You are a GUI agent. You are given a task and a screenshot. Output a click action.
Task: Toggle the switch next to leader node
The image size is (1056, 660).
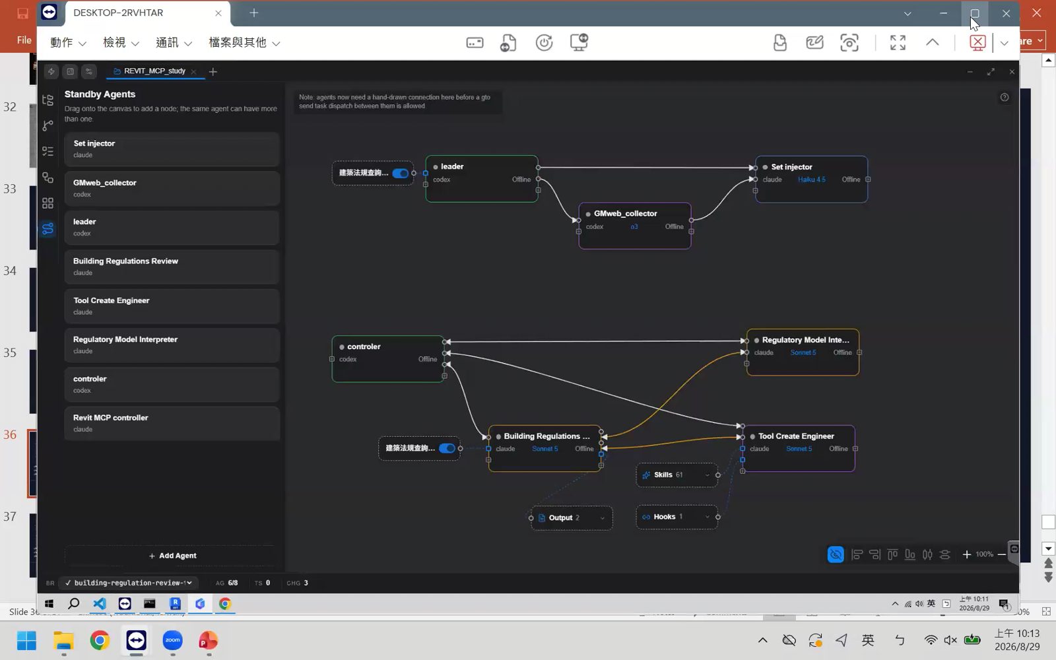coord(400,174)
